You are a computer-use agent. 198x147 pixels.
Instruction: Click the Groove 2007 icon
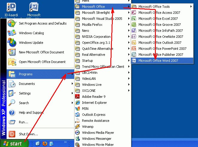pos(134,25)
